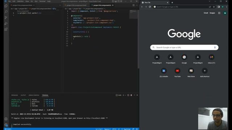Open the line and column indicator
This screenshot has height=130, width=232.
pyautogui.click(x=99, y=129)
